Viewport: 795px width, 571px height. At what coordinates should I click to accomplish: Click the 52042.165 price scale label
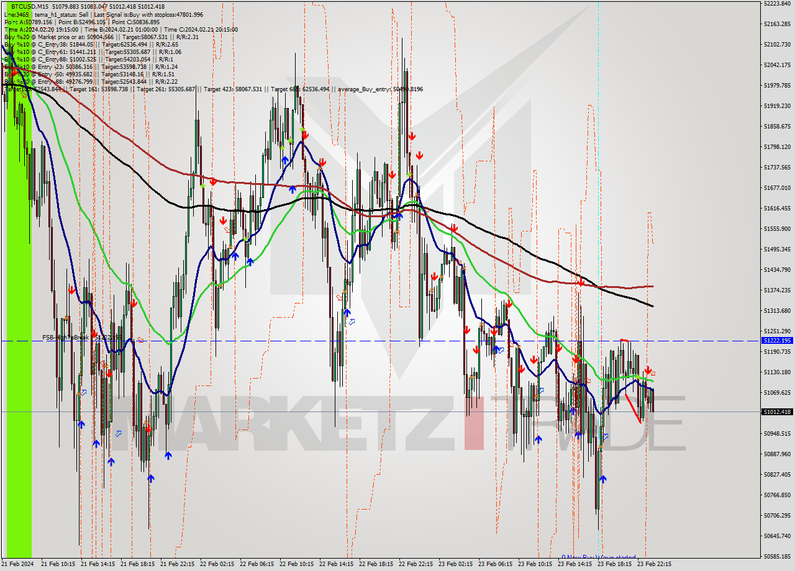778,65
